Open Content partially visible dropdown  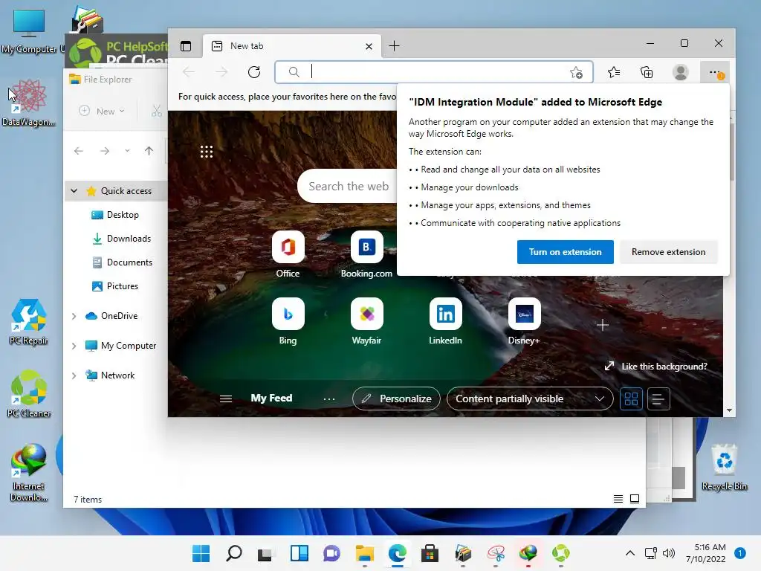click(x=529, y=399)
